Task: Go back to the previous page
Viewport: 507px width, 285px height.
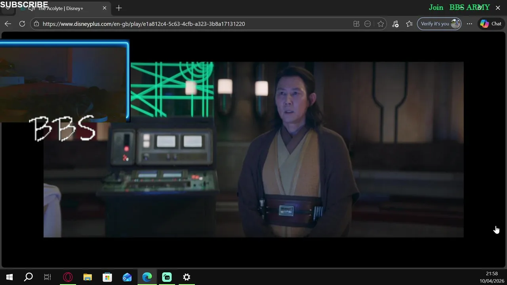Action: [x=8, y=24]
